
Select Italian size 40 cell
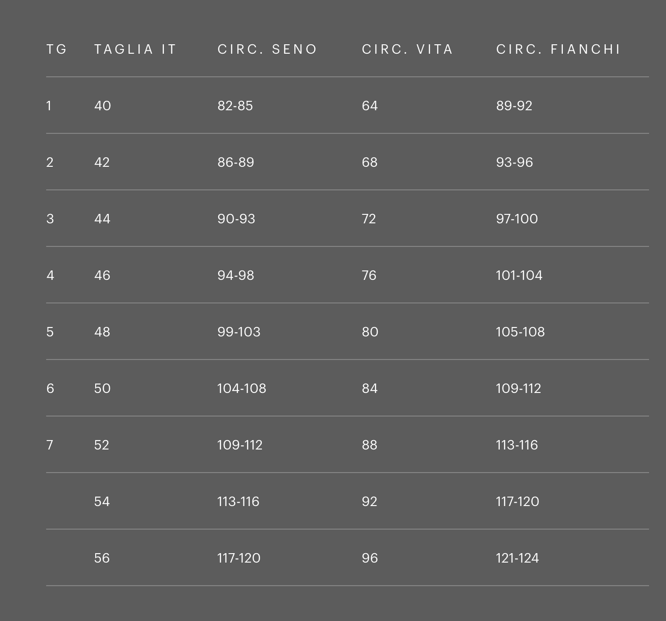tap(103, 106)
